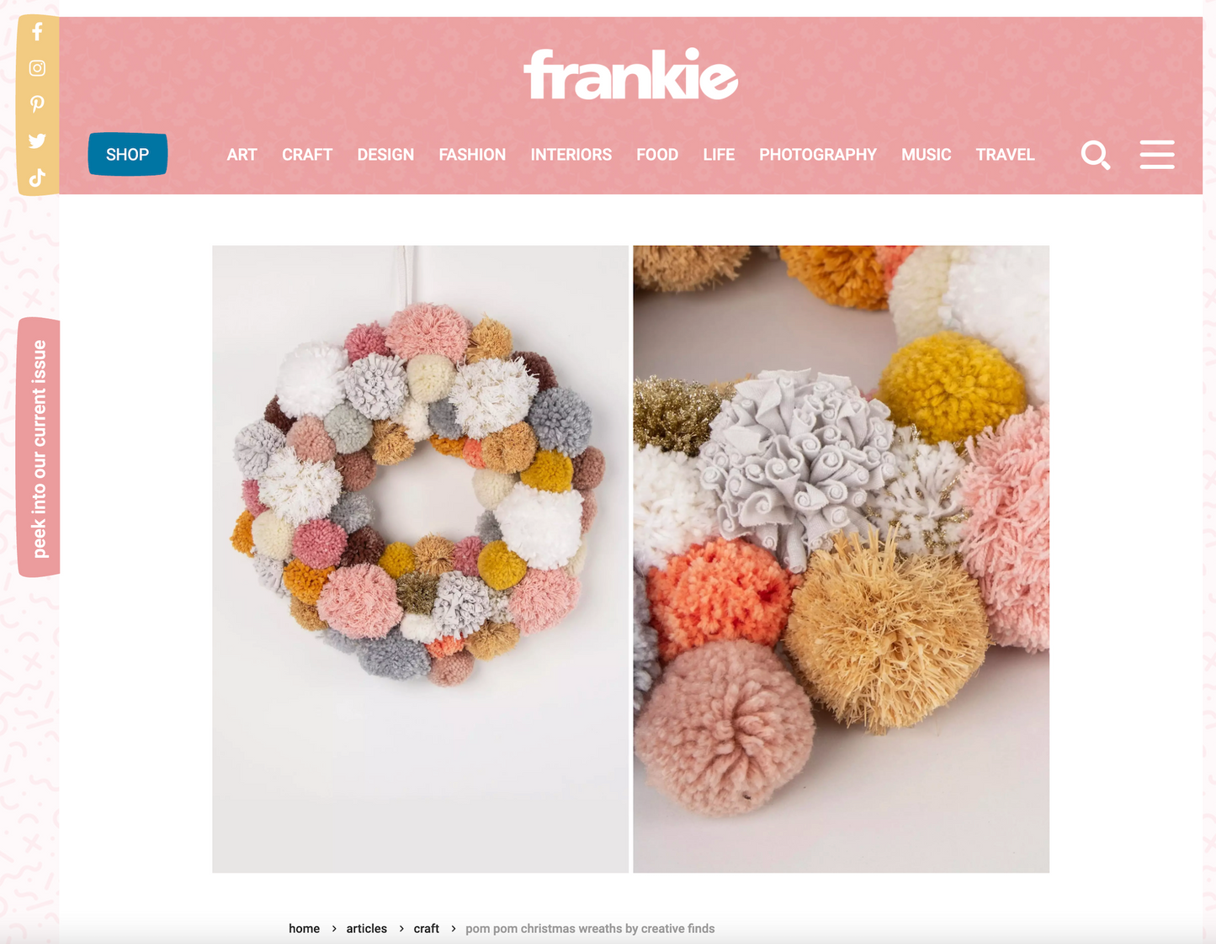Open INTERIORS menu item

tap(571, 155)
